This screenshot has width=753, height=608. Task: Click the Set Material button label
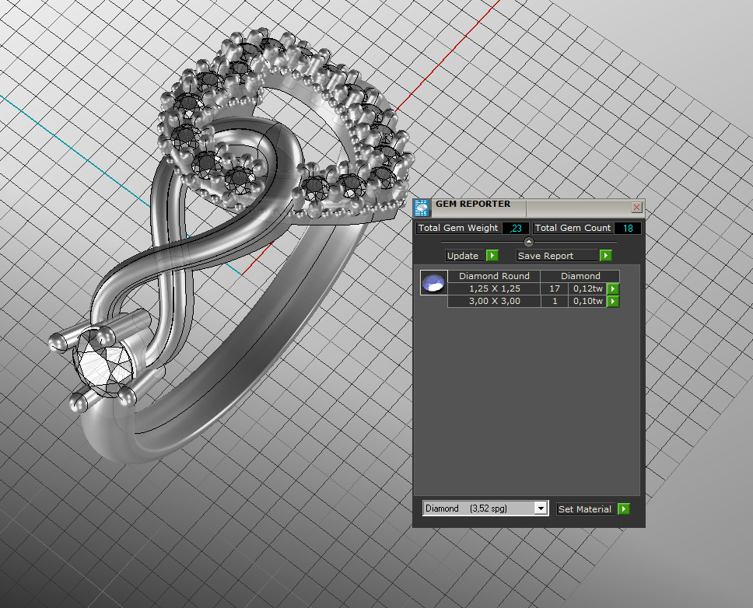point(586,508)
